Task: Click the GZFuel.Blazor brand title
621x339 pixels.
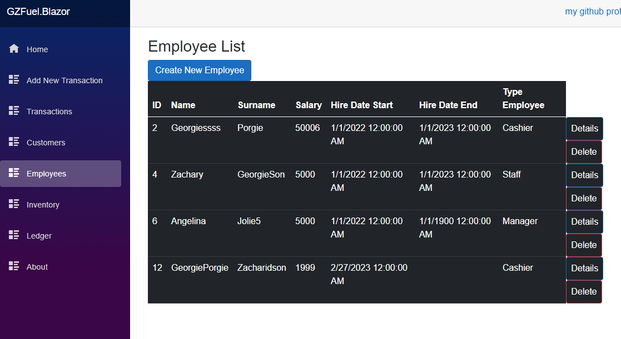Action: (38, 12)
